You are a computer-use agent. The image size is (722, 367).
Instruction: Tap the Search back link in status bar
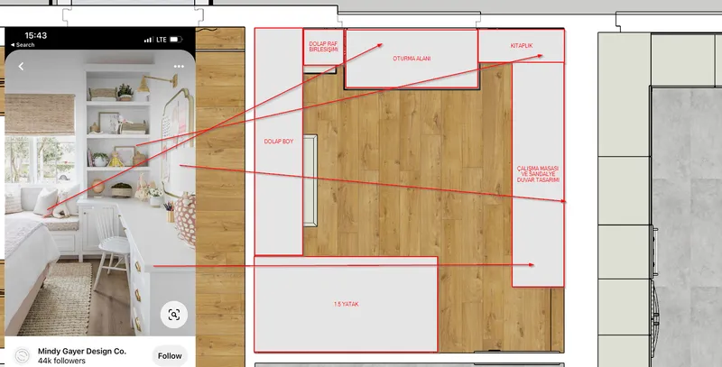coord(23,45)
